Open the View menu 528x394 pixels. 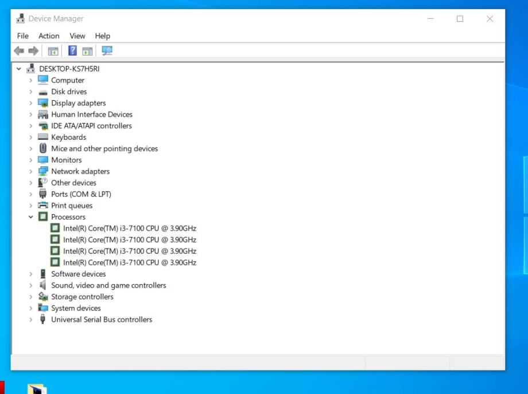77,36
